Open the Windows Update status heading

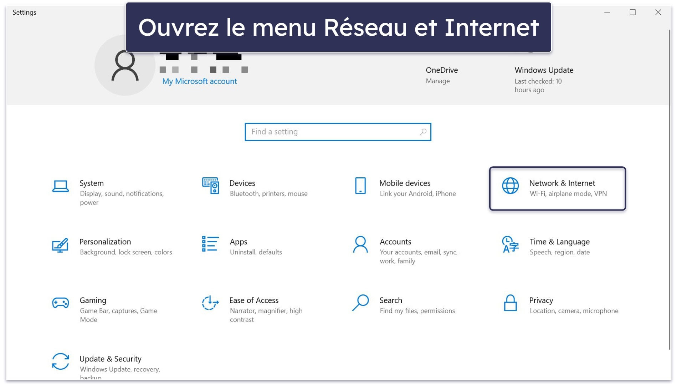[544, 70]
